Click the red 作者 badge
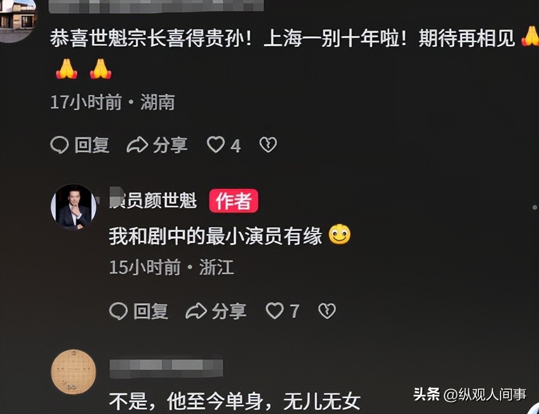Screen dimensions: 539x414 (234, 200)
